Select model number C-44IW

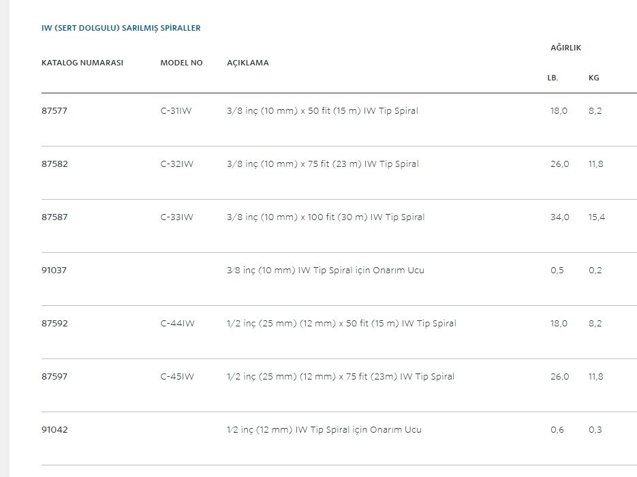point(178,324)
